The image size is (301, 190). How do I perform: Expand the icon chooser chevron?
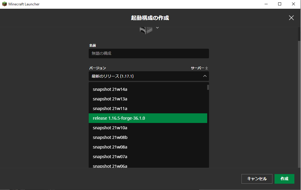coord(157,28)
